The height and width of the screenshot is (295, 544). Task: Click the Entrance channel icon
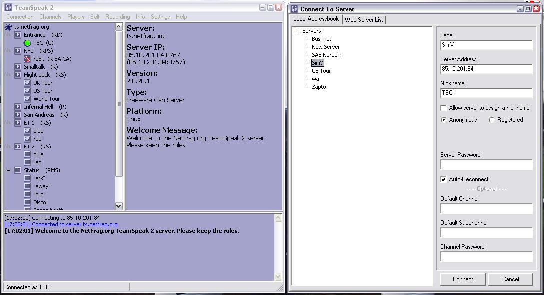click(x=18, y=35)
